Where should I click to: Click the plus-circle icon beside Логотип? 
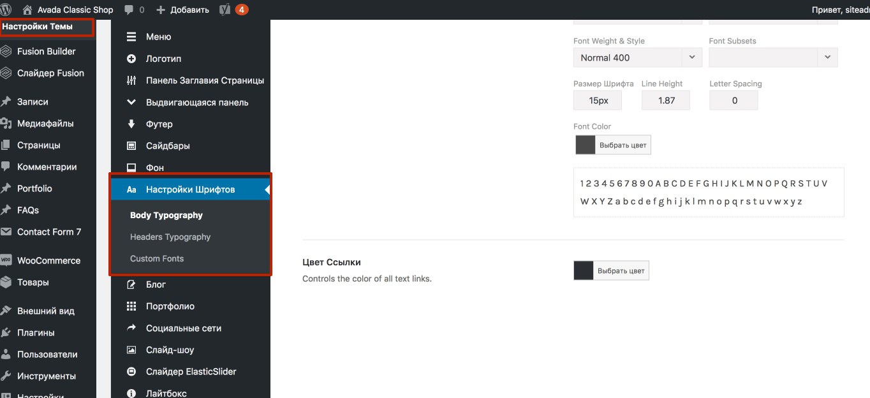point(131,59)
